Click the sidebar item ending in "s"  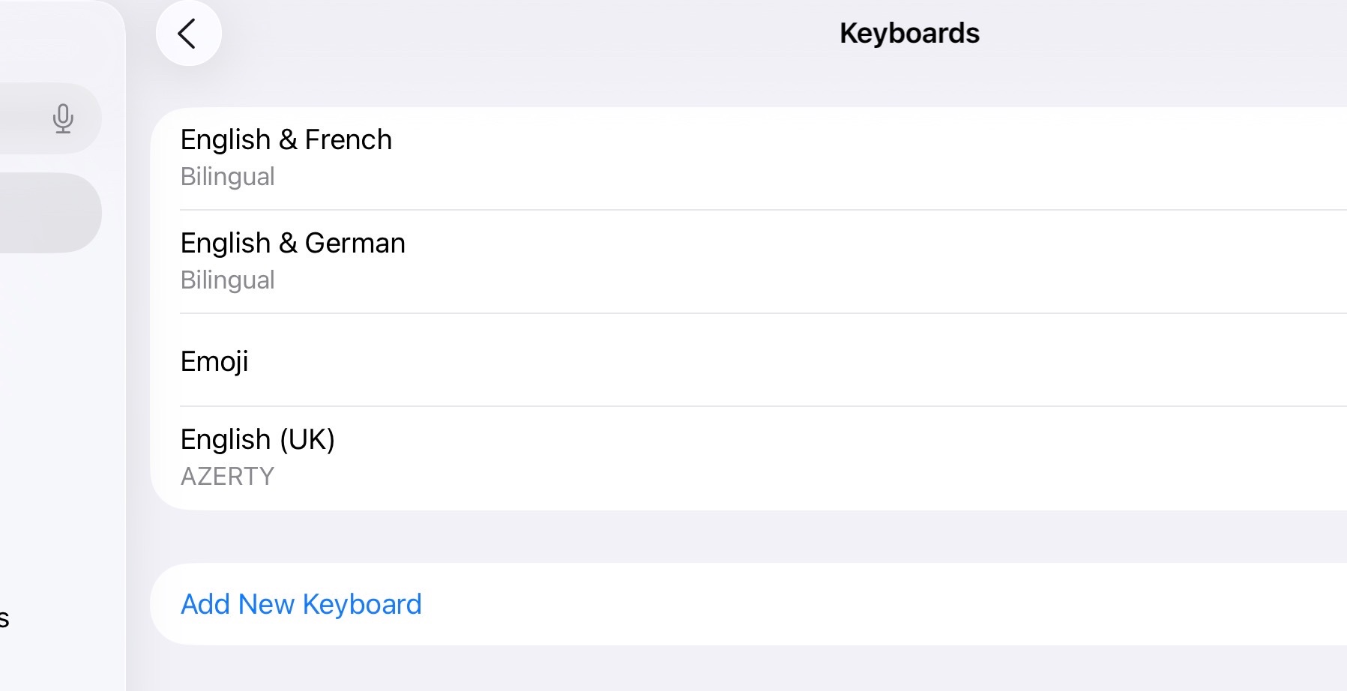coord(4,619)
